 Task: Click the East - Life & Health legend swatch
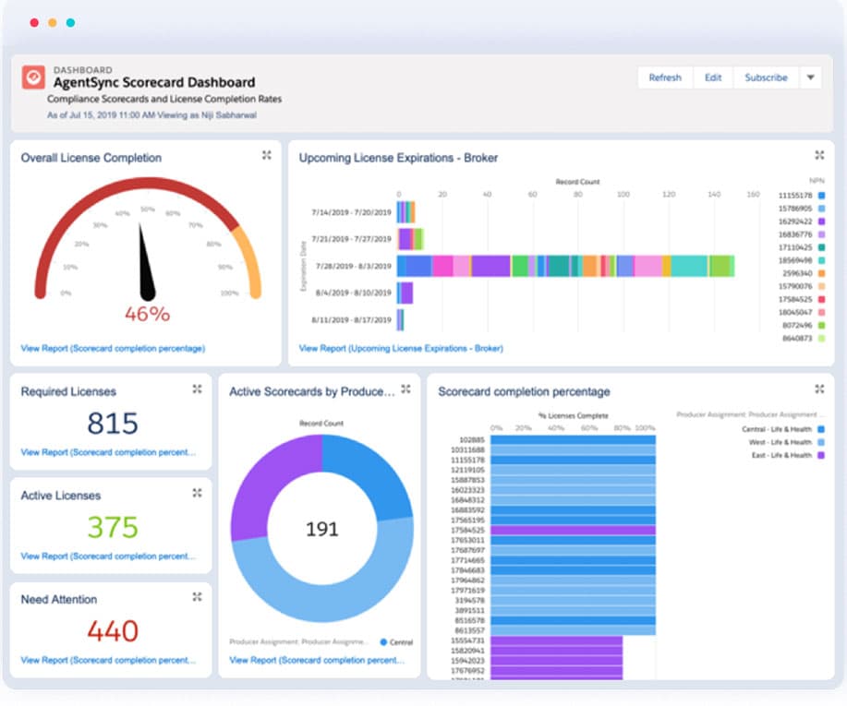(821, 455)
